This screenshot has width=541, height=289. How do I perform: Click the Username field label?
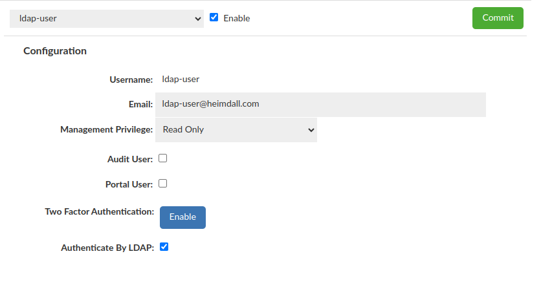(x=131, y=80)
